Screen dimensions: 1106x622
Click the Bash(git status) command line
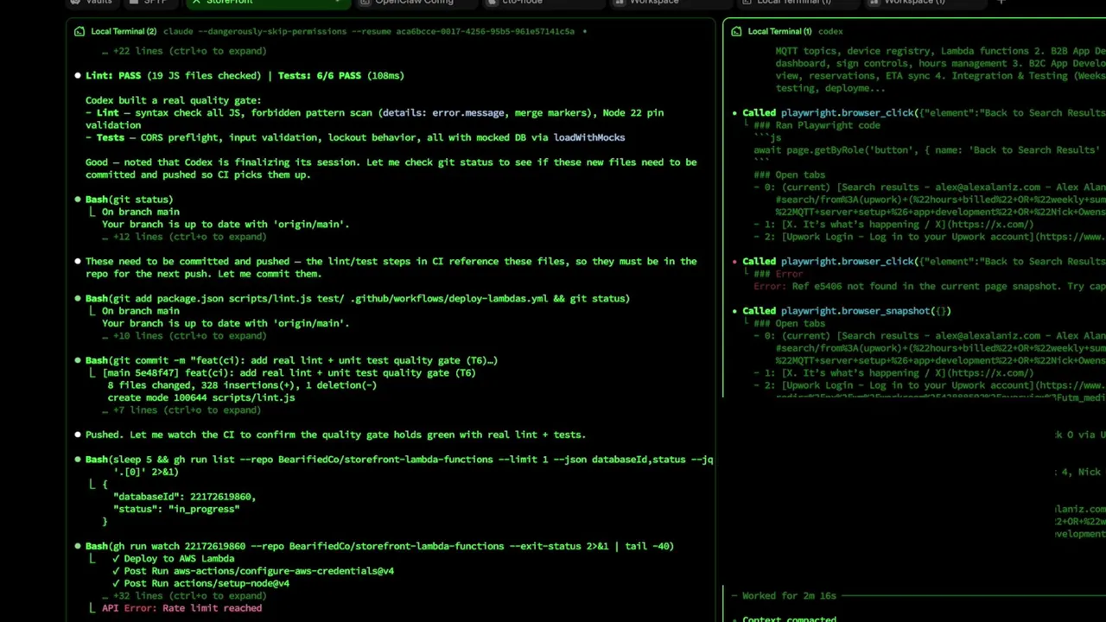click(x=129, y=200)
